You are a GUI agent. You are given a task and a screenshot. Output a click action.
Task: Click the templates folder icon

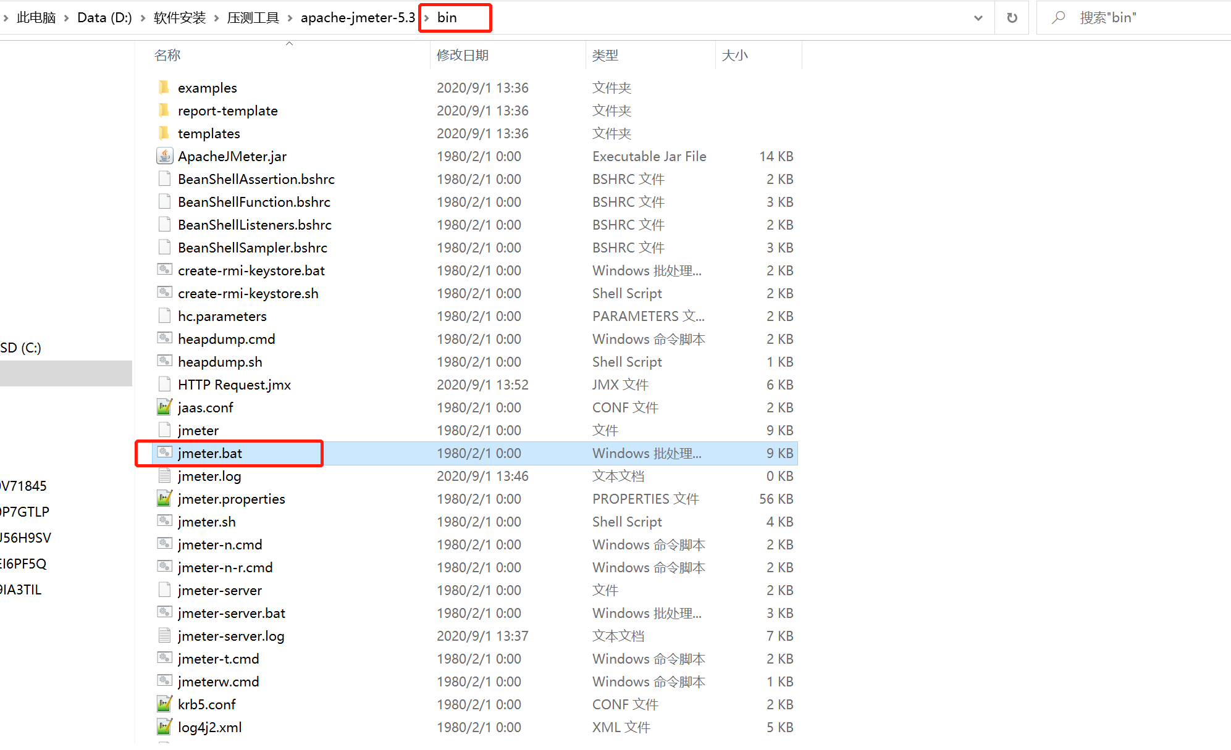(164, 133)
